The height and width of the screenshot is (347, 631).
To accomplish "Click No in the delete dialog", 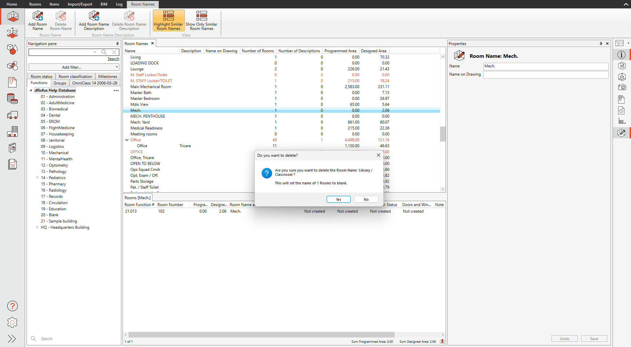I will tap(366, 199).
